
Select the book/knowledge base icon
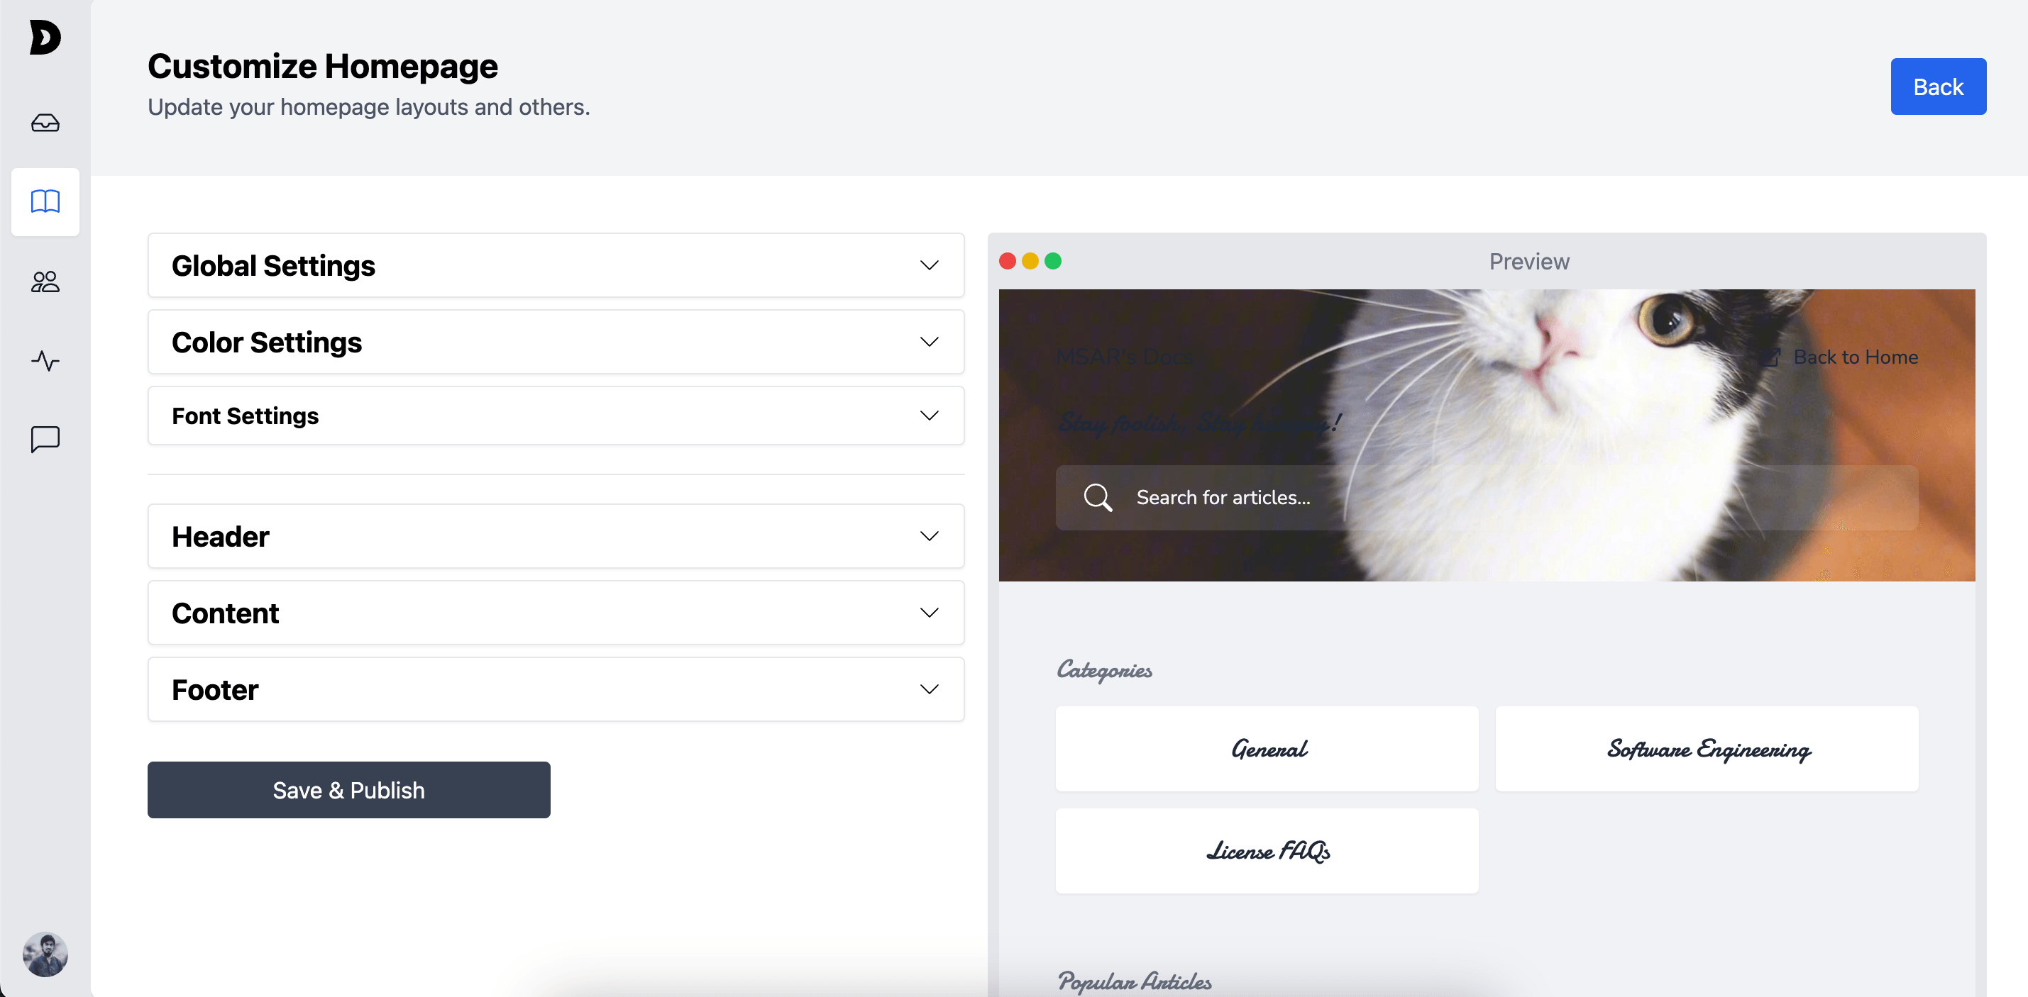coord(45,201)
